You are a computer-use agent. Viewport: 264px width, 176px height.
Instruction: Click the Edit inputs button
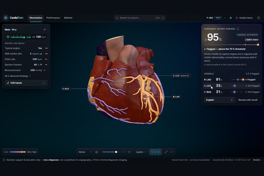click(x=26, y=83)
